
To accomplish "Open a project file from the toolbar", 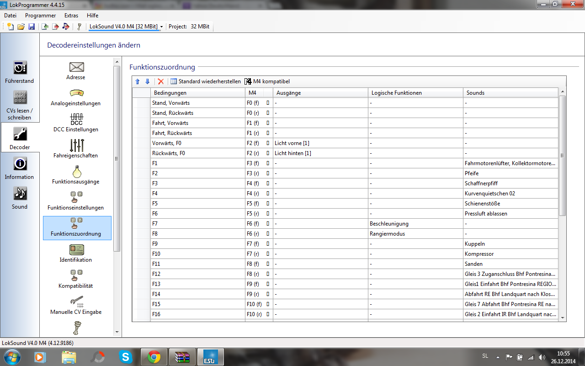I will [21, 27].
